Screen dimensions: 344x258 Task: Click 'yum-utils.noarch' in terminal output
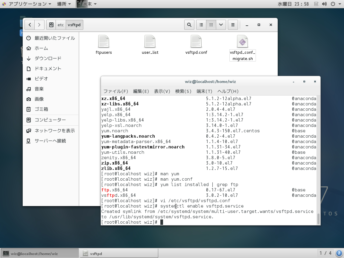(x=123, y=152)
